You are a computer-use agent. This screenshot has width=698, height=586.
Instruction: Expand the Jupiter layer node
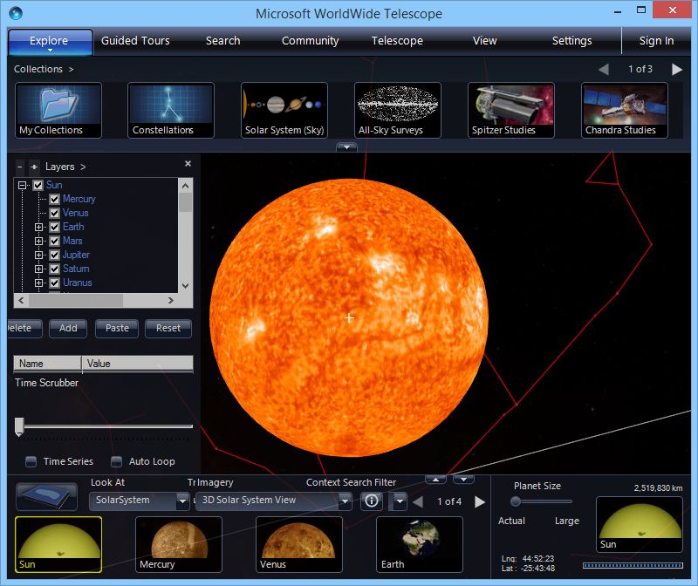pos(38,256)
